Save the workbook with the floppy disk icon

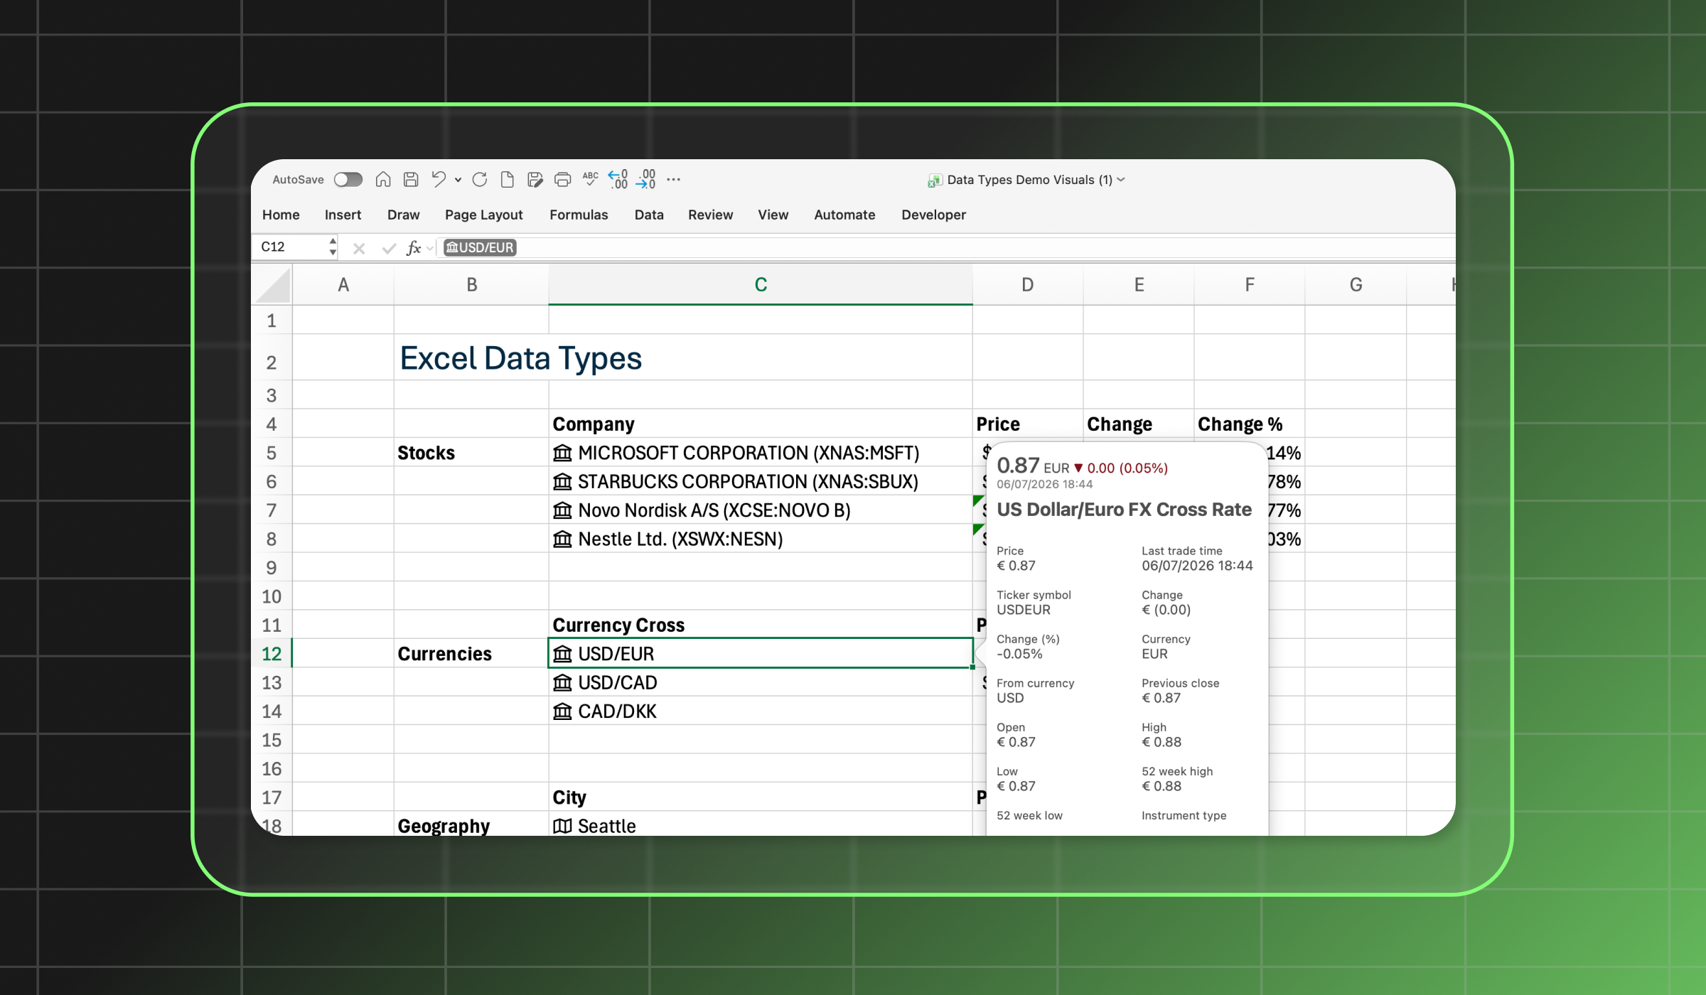coord(411,180)
